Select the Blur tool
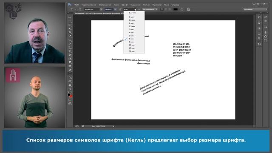272x153 pixels. [x=70, y=62]
